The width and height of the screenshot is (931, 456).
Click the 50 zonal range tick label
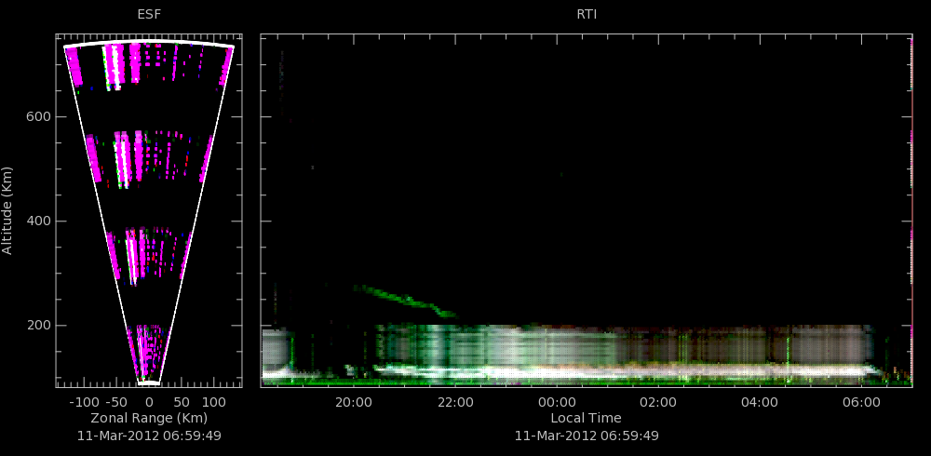click(x=182, y=402)
